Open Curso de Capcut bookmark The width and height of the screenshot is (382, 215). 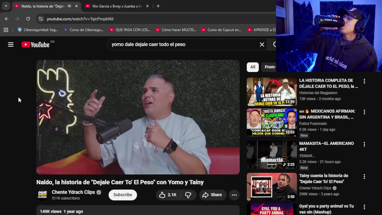pos(221,30)
